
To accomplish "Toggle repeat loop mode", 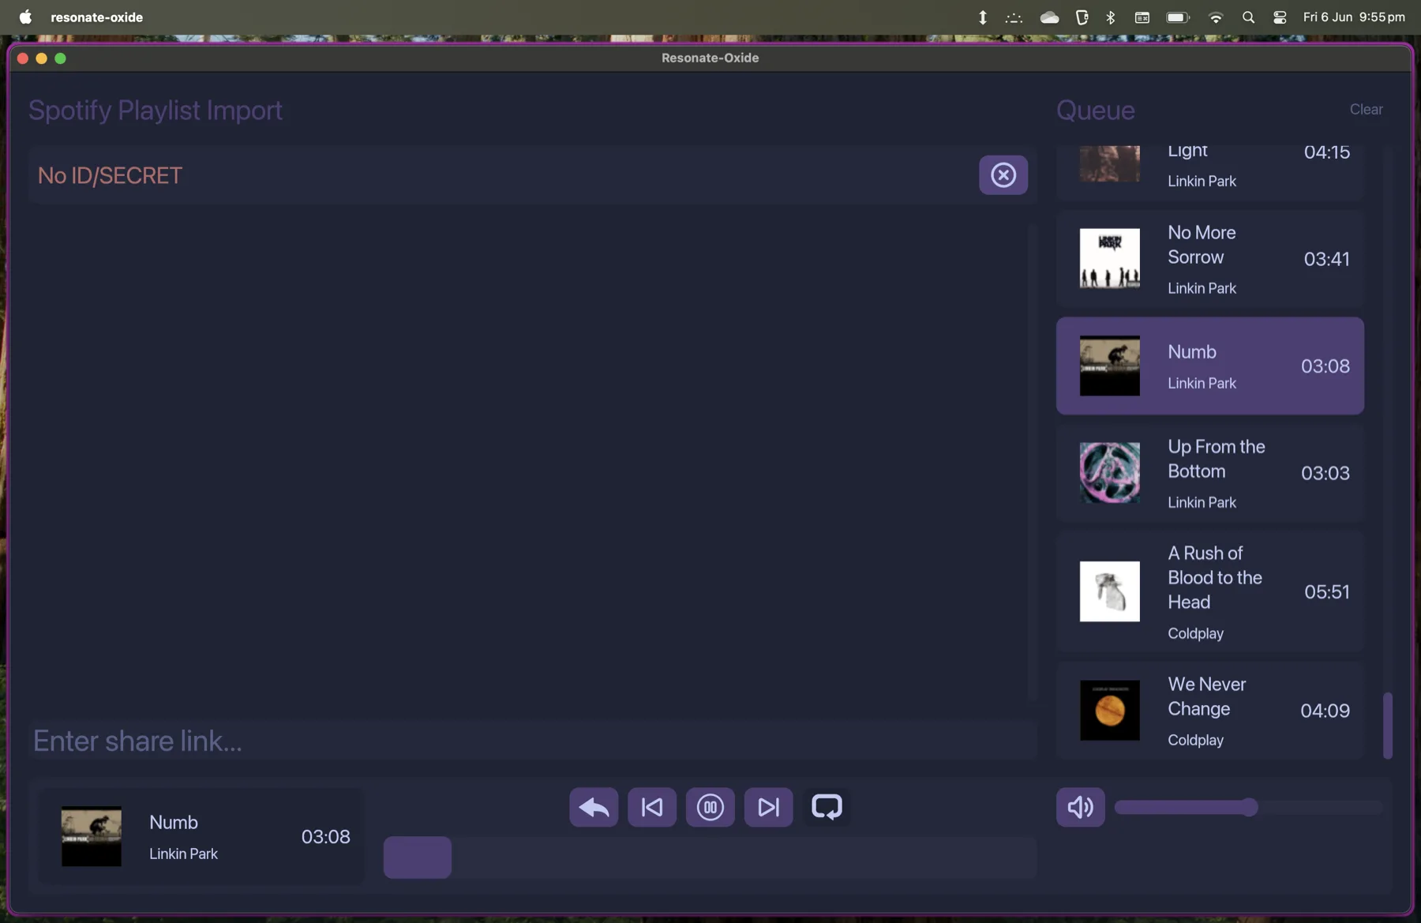I will pyautogui.click(x=827, y=807).
